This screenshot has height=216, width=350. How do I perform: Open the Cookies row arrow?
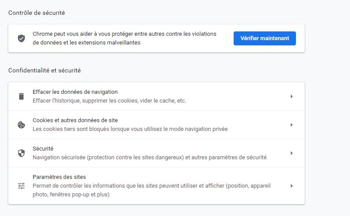(x=291, y=125)
